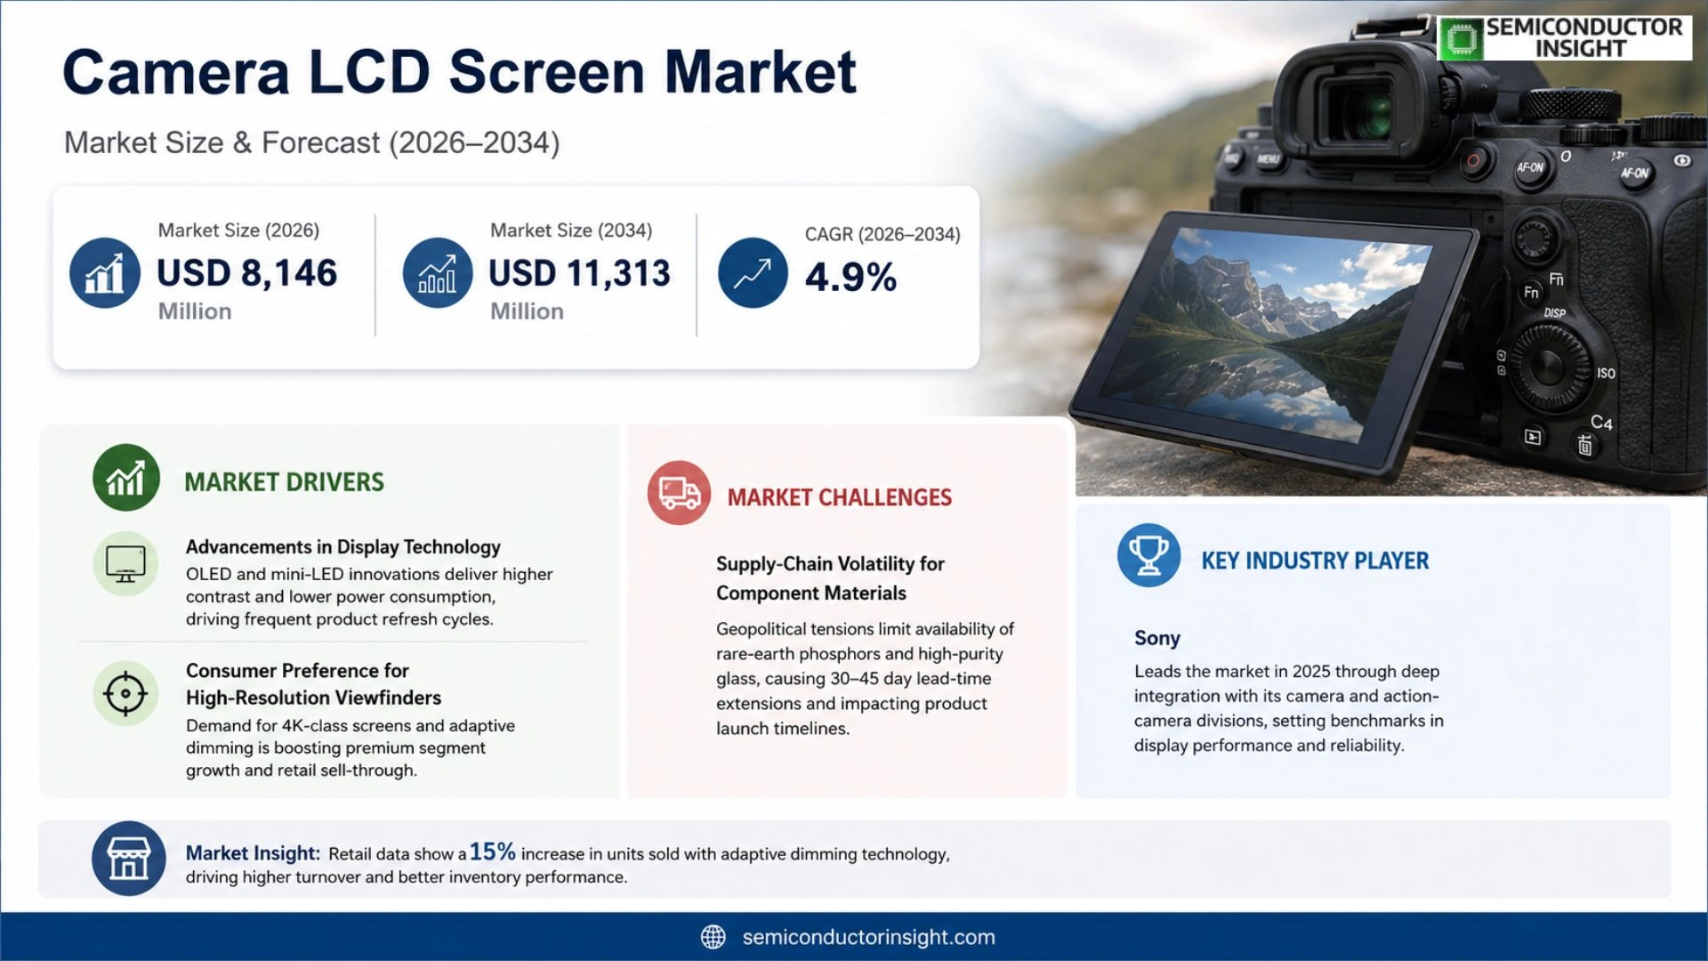Click the OLED and mini-LED innovations paragraph
This screenshot has width=1708, height=961.
pos(369,596)
